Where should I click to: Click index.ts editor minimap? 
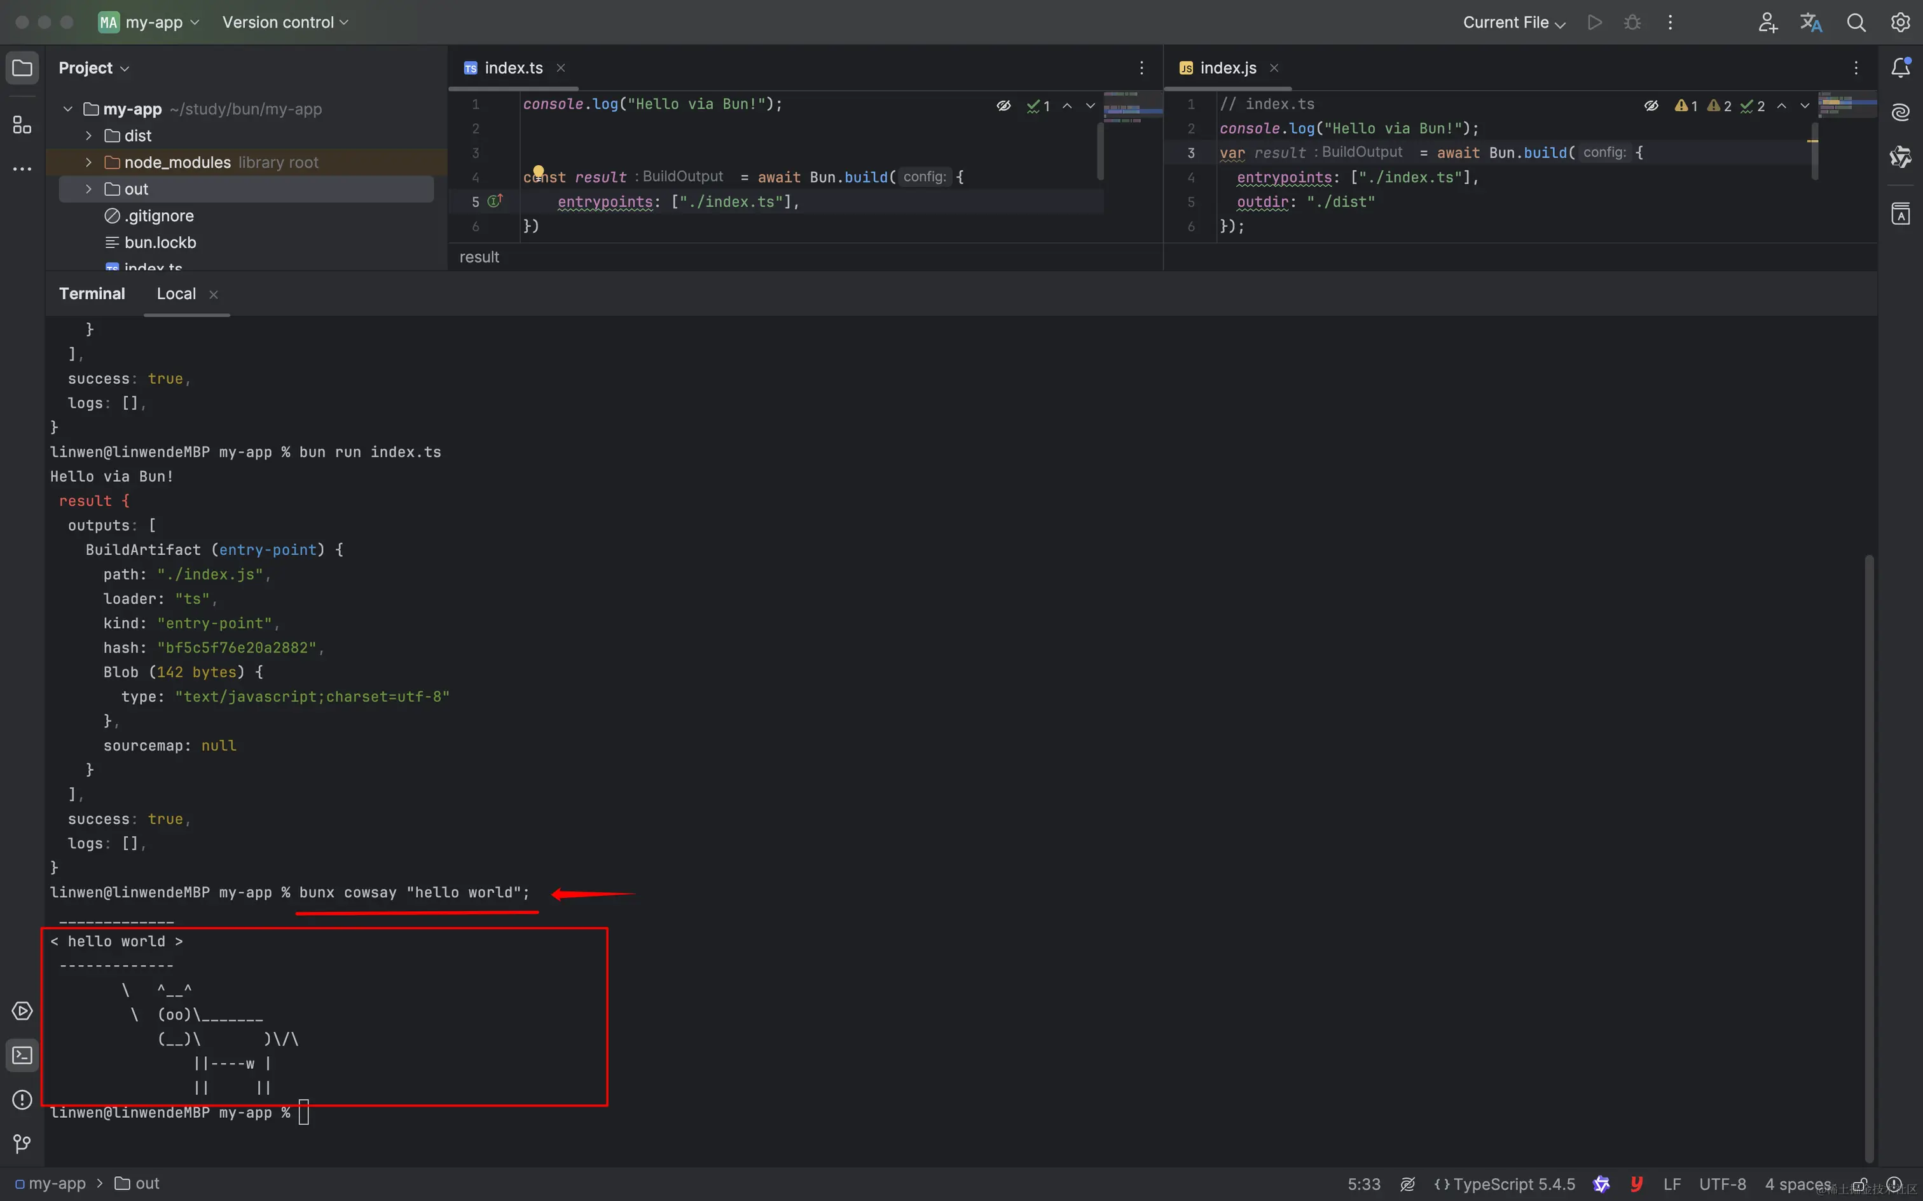click(x=1133, y=107)
